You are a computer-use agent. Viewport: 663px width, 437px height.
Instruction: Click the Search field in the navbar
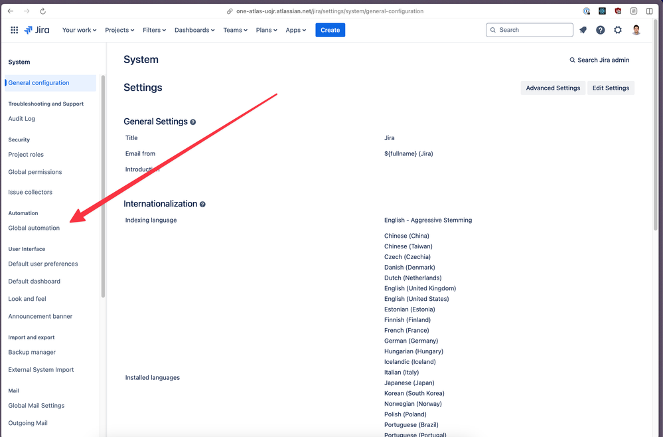click(x=529, y=30)
